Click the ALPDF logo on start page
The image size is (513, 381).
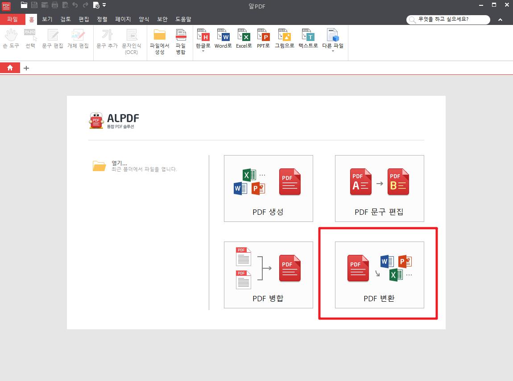[114, 121]
